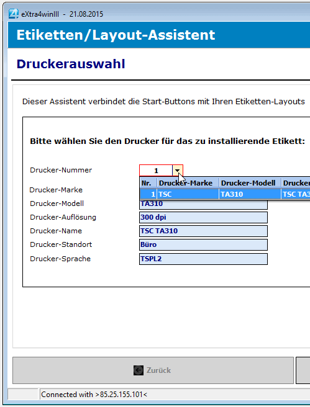Image resolution: width=310 pixels, height=407 pixels.
Task: Click the Drucker-Sprache label
Action: click(x=60, y=259)
